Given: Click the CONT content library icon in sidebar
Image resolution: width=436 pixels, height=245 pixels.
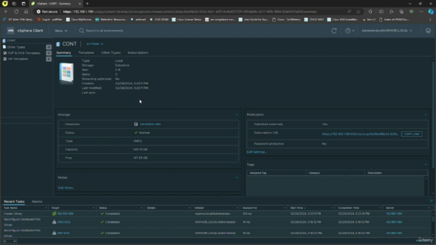Looking at the screenshot, I should coord(4,41).
